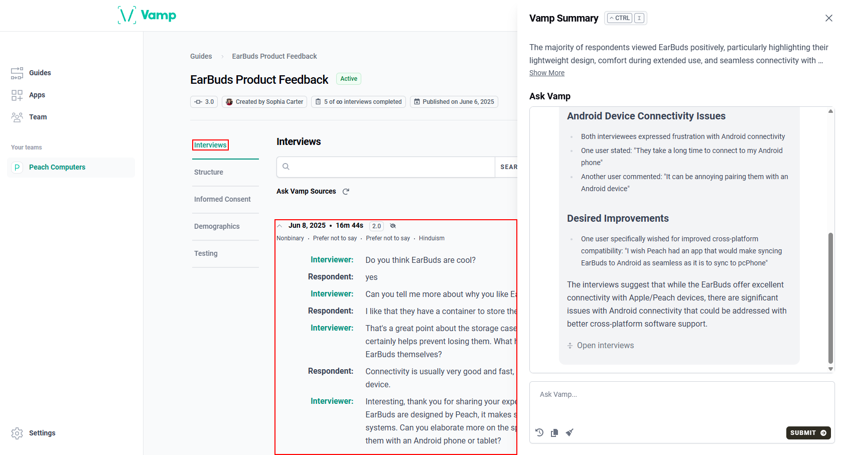This screenshot has height=455, width=844.
Task: Click the 'Android Device Connectivity Issues' heading
Action: point(646,116)
